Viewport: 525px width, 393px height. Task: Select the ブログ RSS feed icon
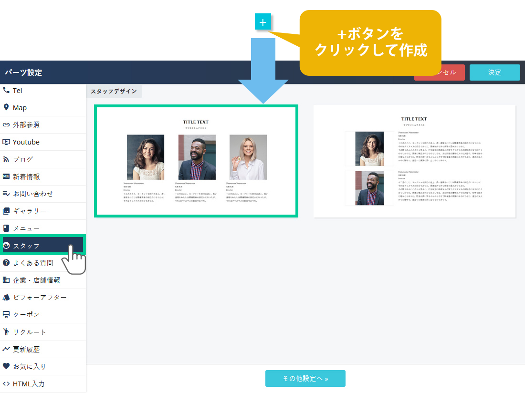coord(6,159)
